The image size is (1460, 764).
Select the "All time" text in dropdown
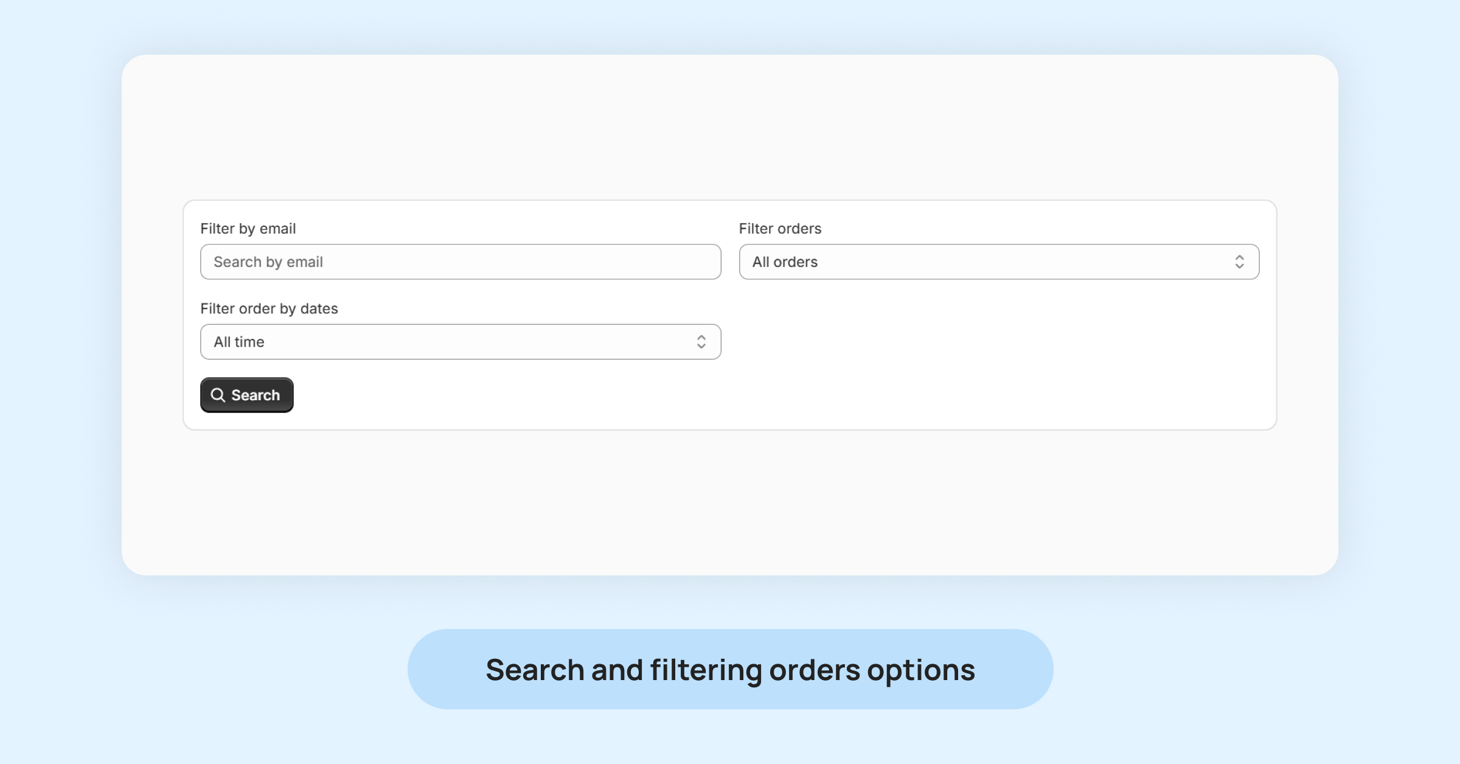[x=239, y=342]
